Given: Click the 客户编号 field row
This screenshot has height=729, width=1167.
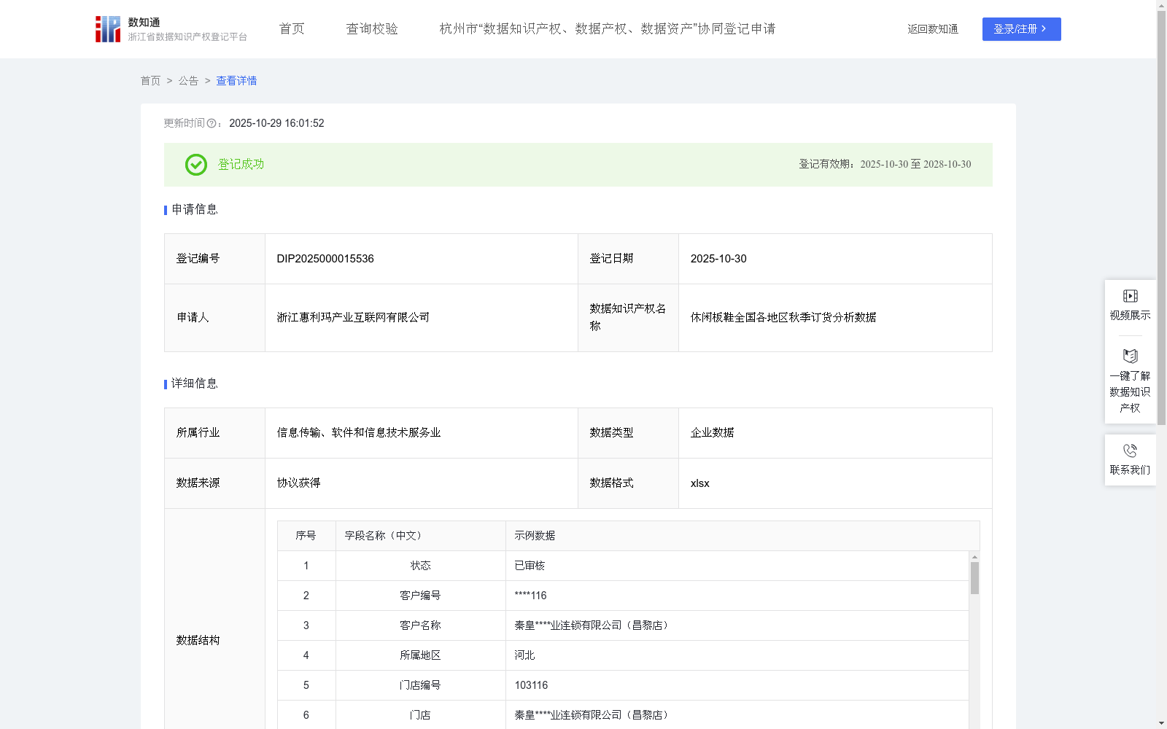Looking at the screenshot, I should (420, 596).
